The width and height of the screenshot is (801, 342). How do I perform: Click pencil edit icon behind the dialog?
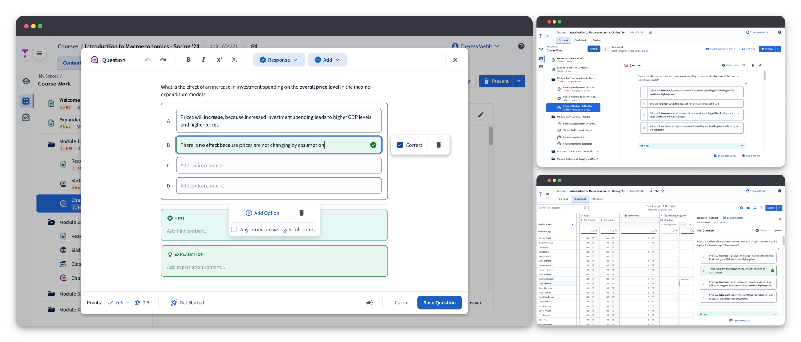pyautogui.click(x=481, y=115)
